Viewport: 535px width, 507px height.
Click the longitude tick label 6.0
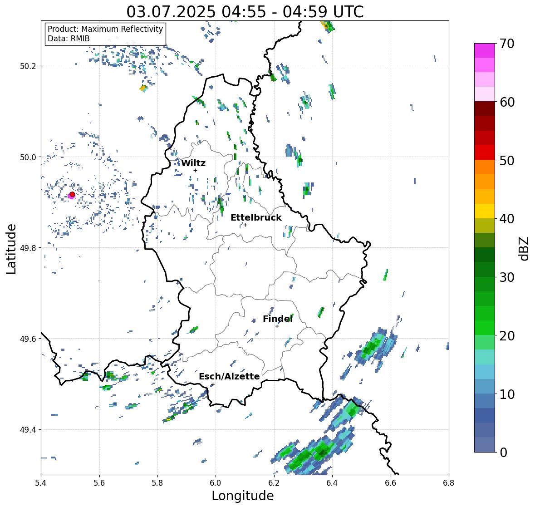[x=216, y=482]
